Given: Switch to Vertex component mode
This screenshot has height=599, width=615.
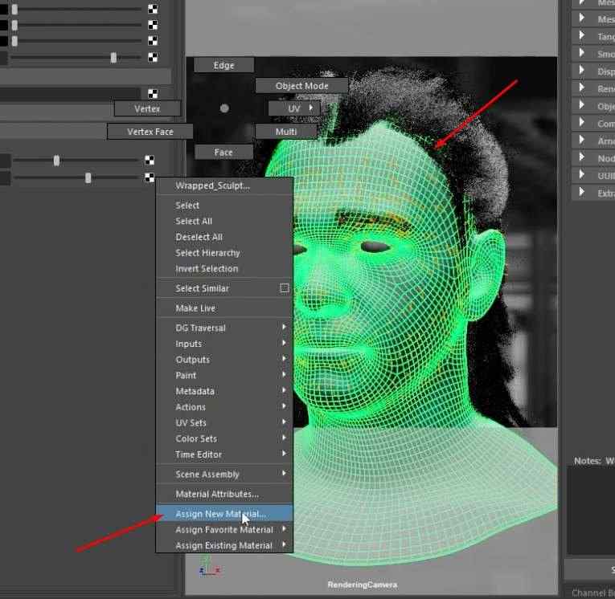Looking at the screenshot, I should point(147,108).
